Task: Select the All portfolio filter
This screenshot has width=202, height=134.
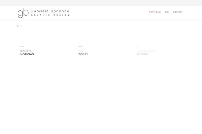Action: 18,26
